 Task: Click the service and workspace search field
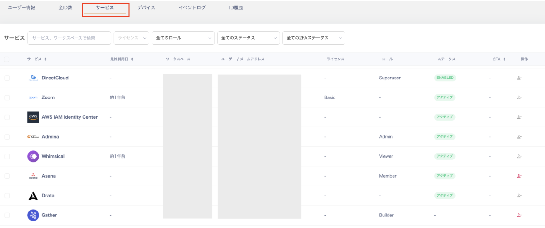[69, 38]
